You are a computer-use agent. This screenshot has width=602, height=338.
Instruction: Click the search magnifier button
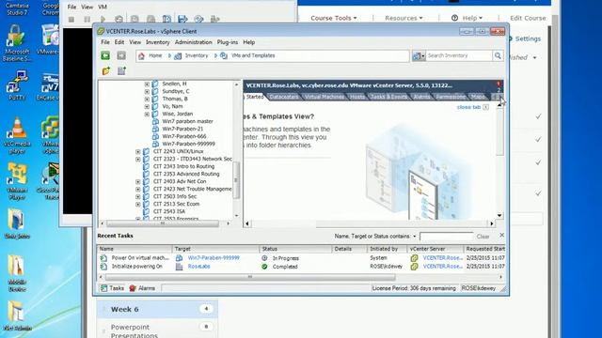pyautogui.click(x=498, y=55)
